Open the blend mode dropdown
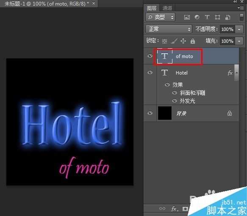This screenshot has height=216, width=247. coord(169,29)
